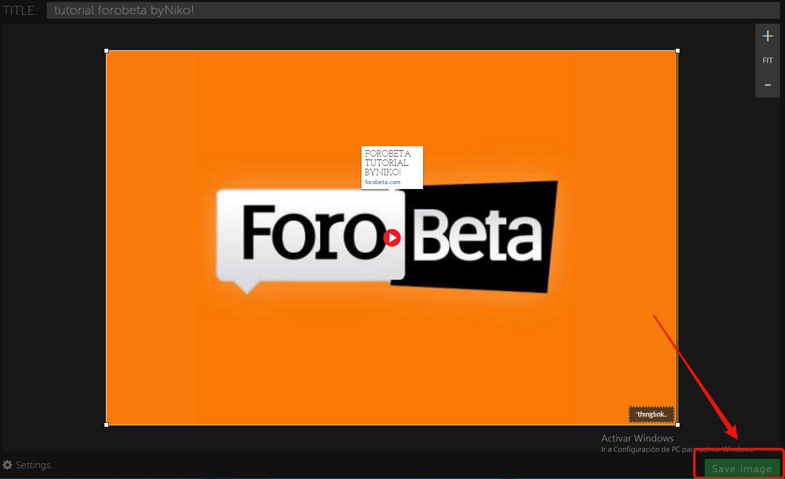Click the red play tag icon
The image size is (785, 479).
tap(392, 238)
